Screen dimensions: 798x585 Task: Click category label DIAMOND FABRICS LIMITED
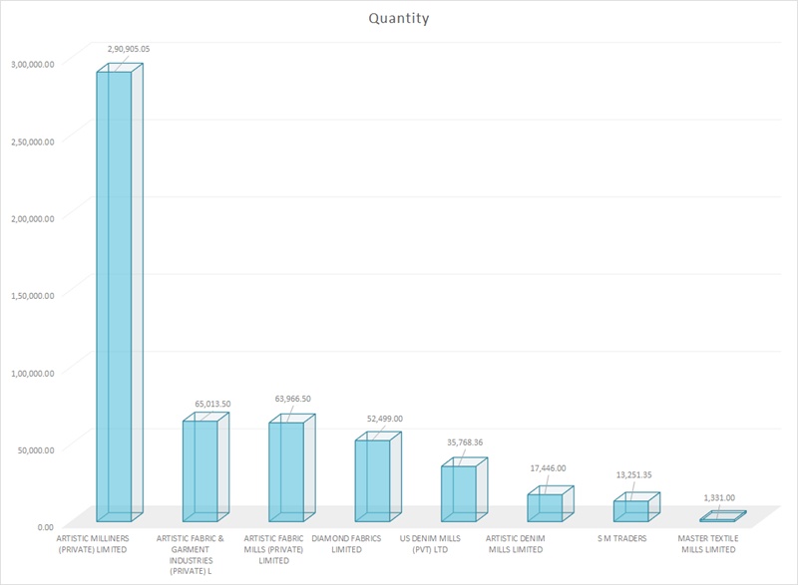[x=346, y=544]
